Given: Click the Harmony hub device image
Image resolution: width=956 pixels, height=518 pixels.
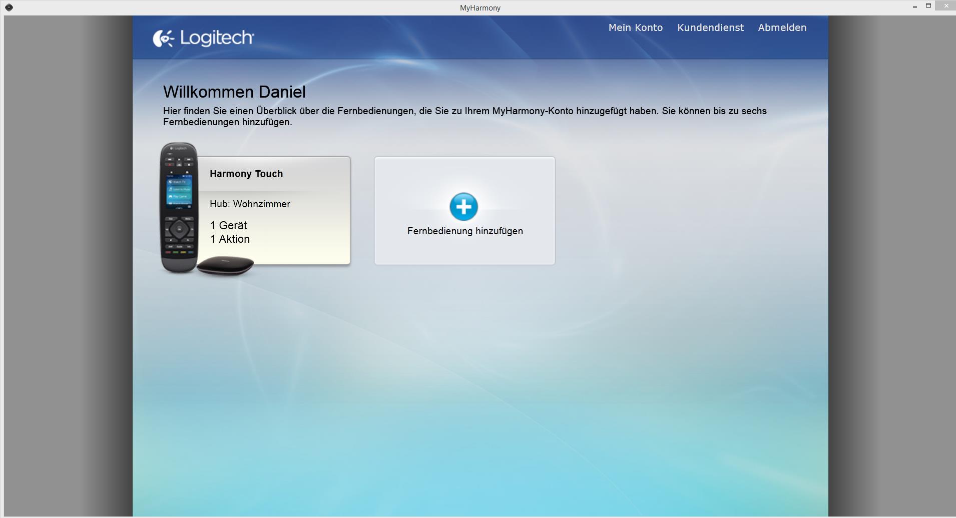Looking at the screenshot, I should (x=225, y=265).
